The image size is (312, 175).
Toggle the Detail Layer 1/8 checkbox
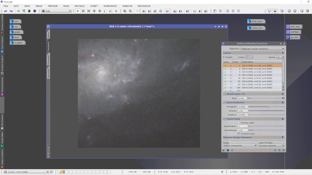tap(224, 94)
